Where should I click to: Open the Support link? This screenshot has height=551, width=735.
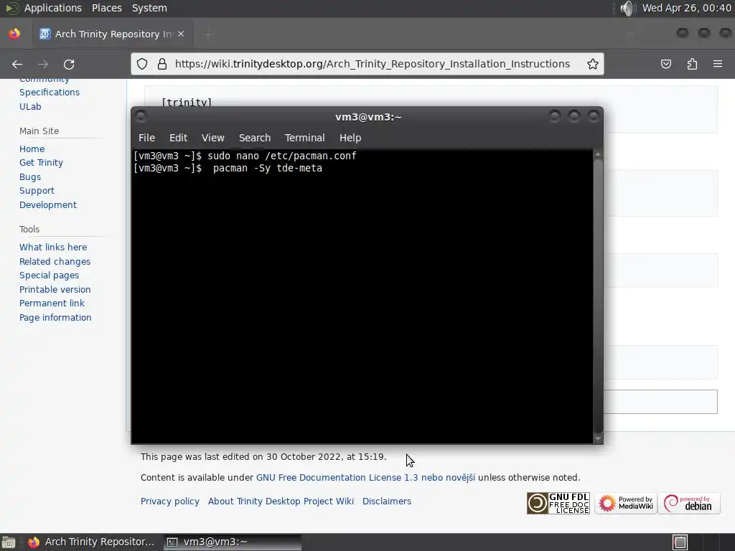point(37,191)
